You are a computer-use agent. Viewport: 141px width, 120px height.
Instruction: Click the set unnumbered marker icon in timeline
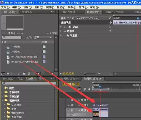coord(89,89)
